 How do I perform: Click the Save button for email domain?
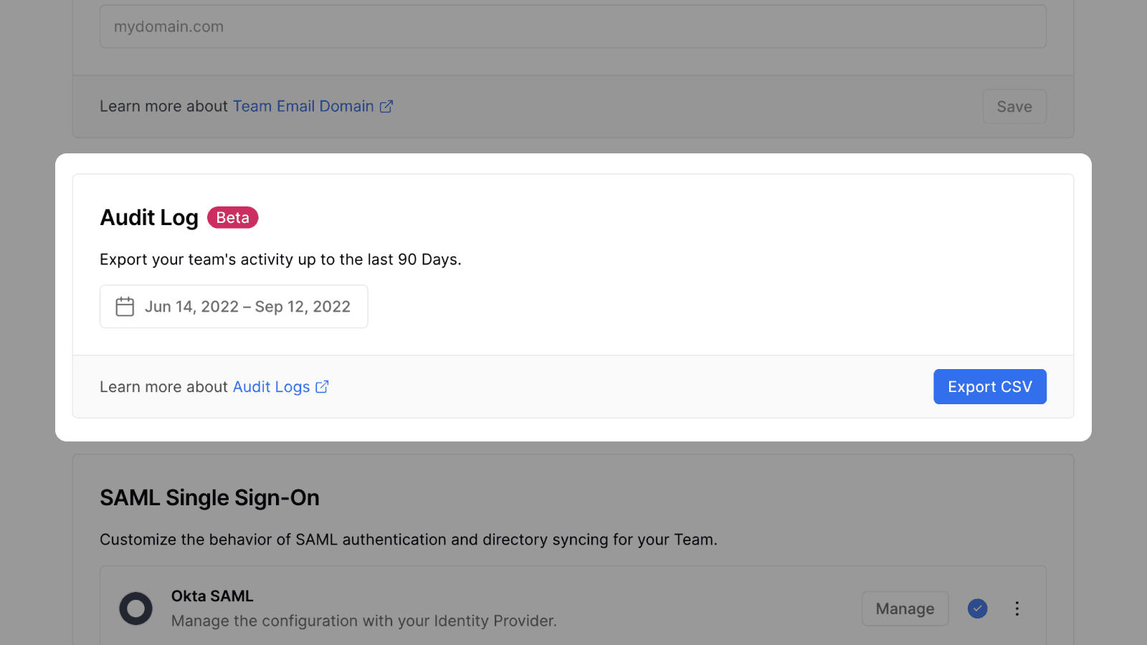[x=1014, y=107]
